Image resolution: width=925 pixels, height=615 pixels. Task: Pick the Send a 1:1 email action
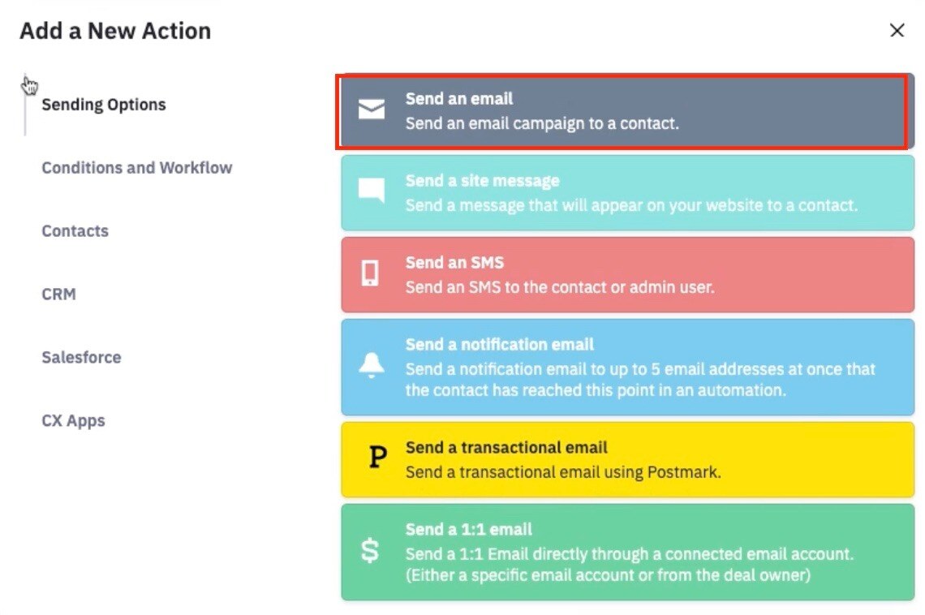(x=628, y=552)
